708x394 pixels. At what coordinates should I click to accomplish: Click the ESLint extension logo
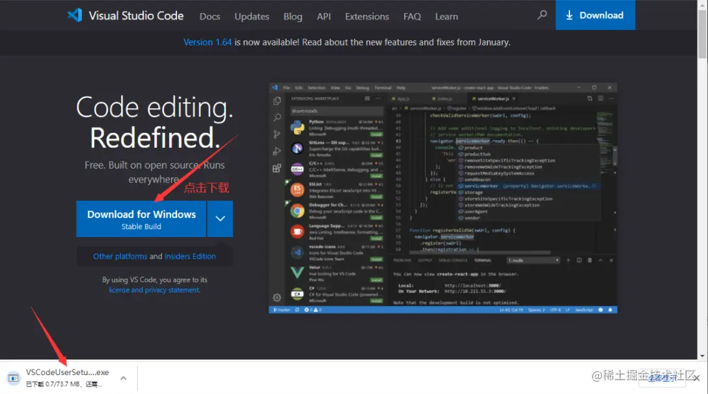pyautogui.click(x=297, y=190)
